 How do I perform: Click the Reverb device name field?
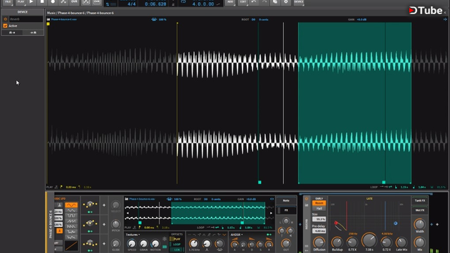coord(26,19)
